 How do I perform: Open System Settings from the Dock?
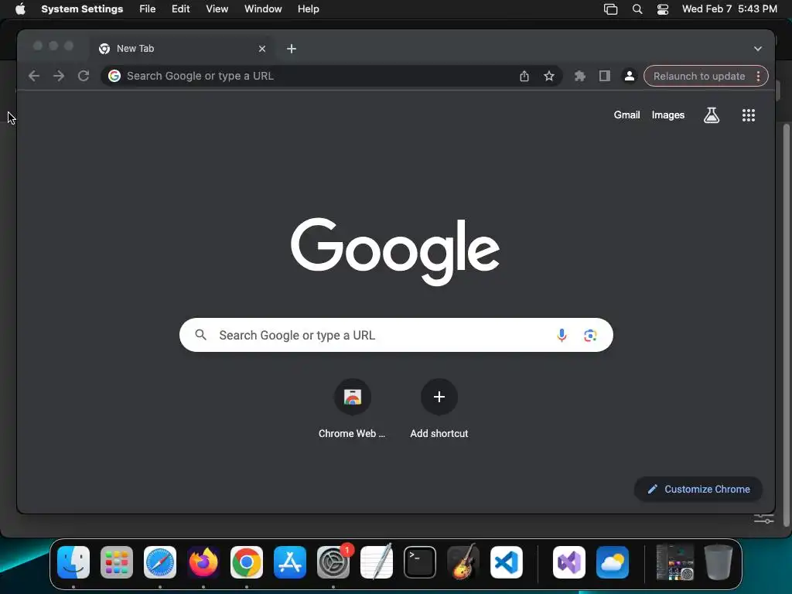[333, 562]
